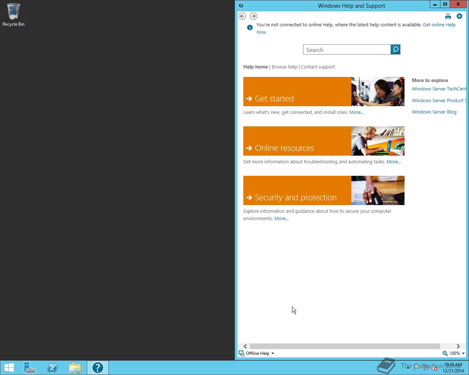
Task: Go forward using the Forward arrow icon
Action: [254, 16]
